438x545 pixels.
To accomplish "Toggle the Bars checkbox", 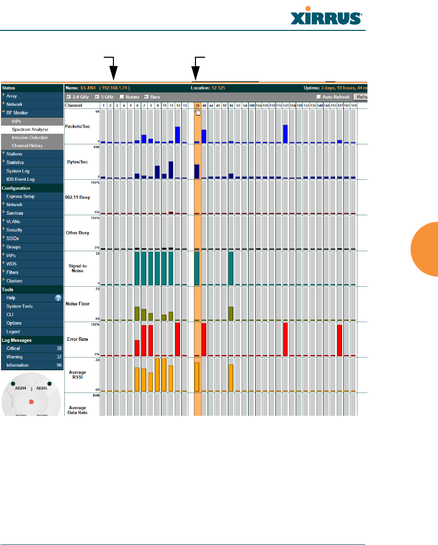I will point(146,97).
